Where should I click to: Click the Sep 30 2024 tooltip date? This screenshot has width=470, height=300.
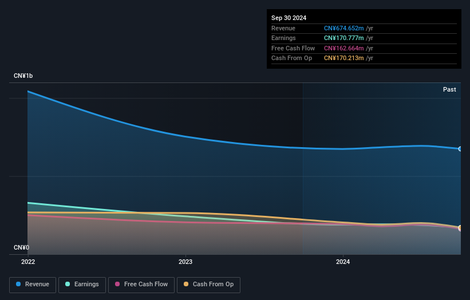click(289, 18)
